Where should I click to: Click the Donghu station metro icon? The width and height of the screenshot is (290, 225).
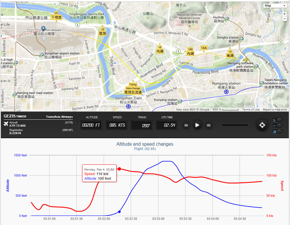(x=241, y=39)
